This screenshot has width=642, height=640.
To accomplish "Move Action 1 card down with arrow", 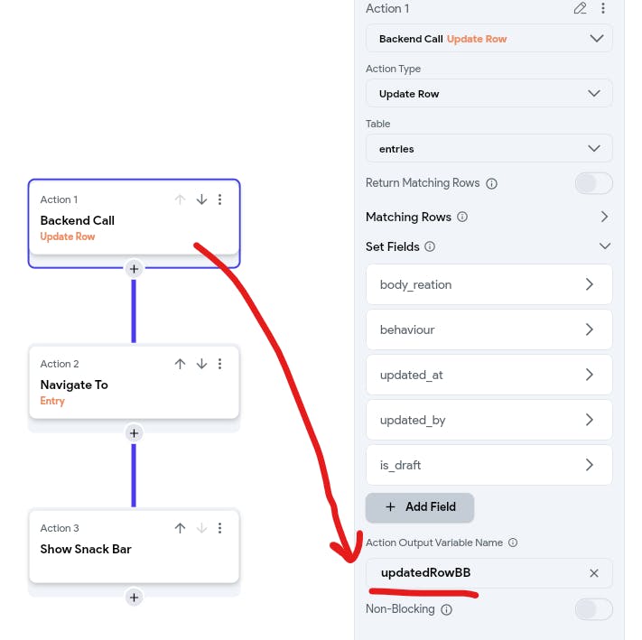I will (201, 199).
